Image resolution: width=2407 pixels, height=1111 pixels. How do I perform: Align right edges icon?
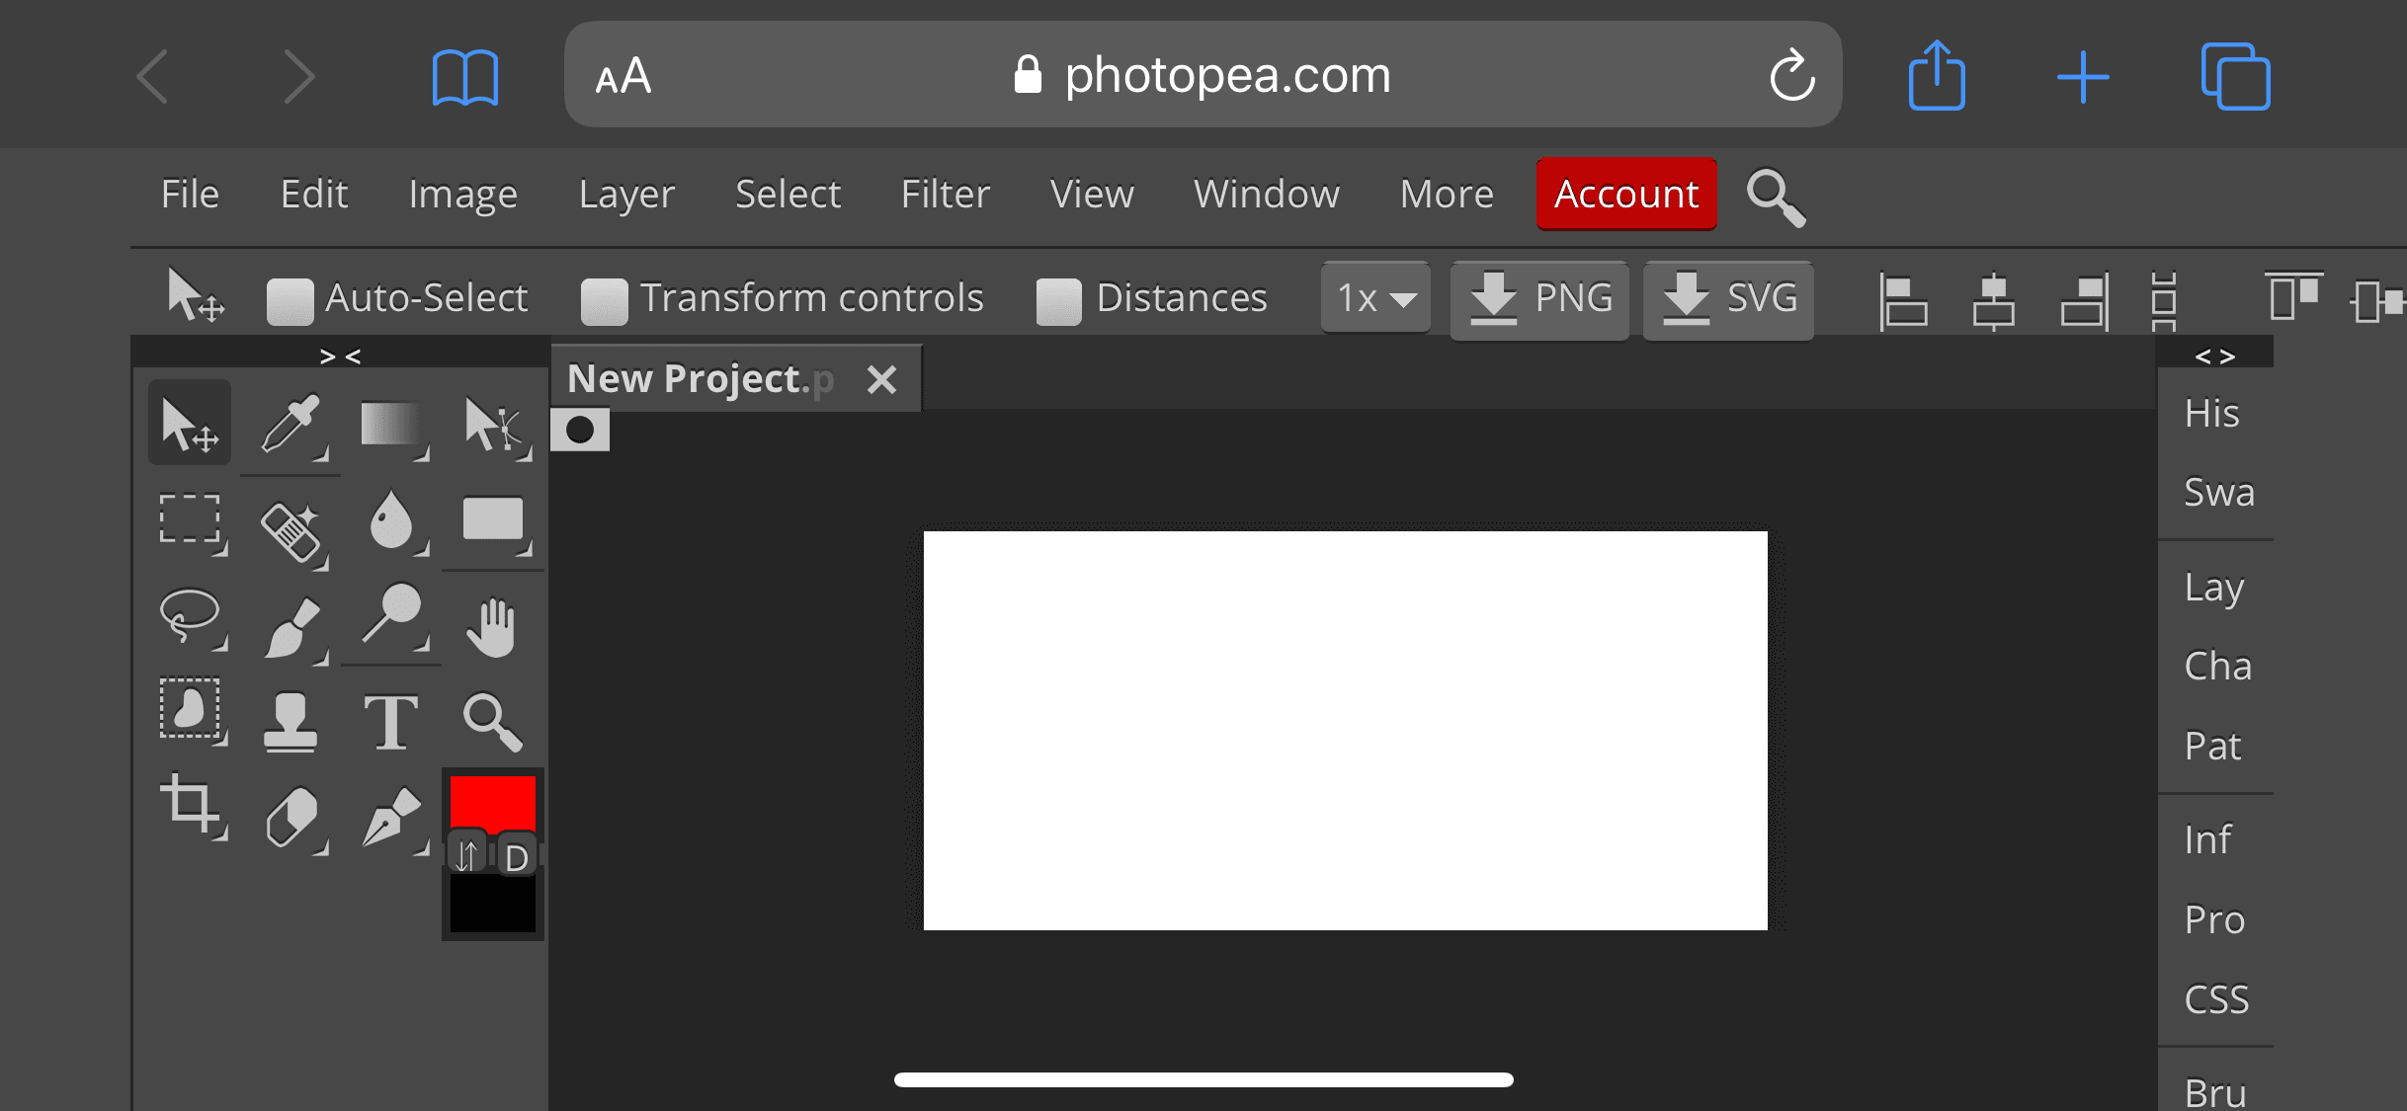pyautogui.click(x=2085, y=300)
